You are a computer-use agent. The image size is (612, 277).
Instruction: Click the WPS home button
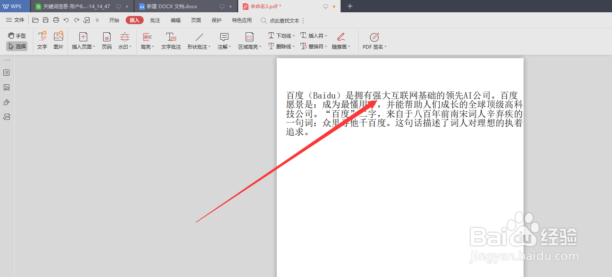(x=15, y=6)
